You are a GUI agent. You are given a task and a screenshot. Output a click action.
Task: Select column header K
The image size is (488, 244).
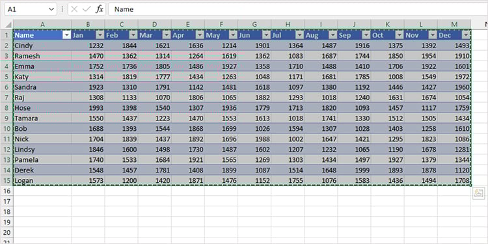[388, 24]
